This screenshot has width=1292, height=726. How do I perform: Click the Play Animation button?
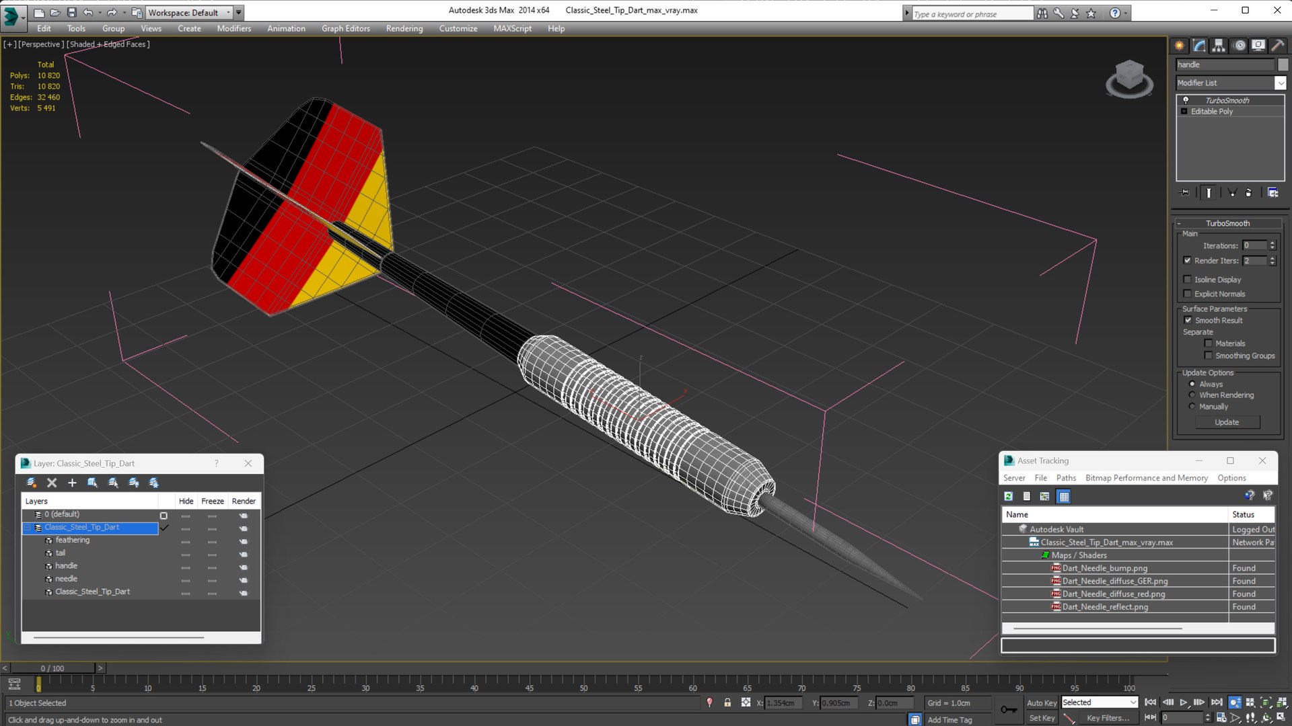coord(1183,702)
